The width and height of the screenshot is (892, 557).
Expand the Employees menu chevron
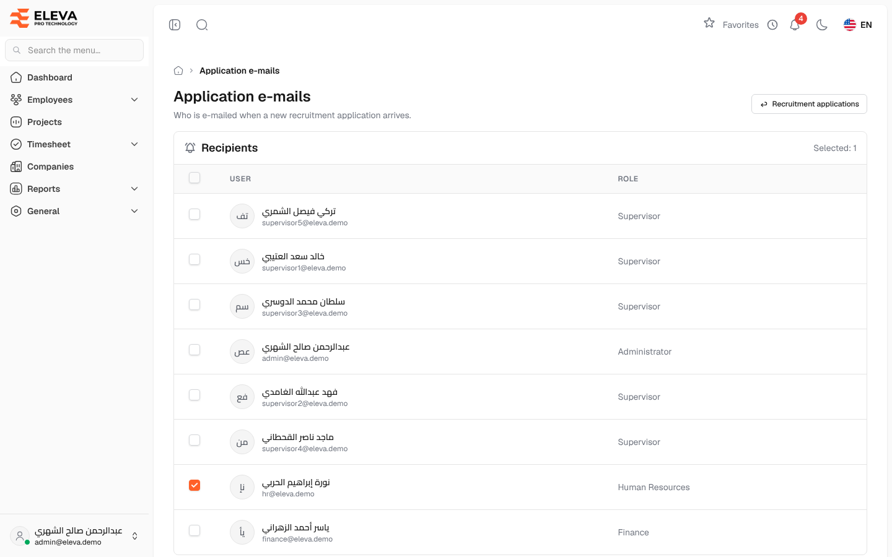134,100
